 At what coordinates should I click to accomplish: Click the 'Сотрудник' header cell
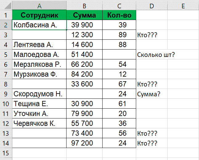tap(39, 15)
